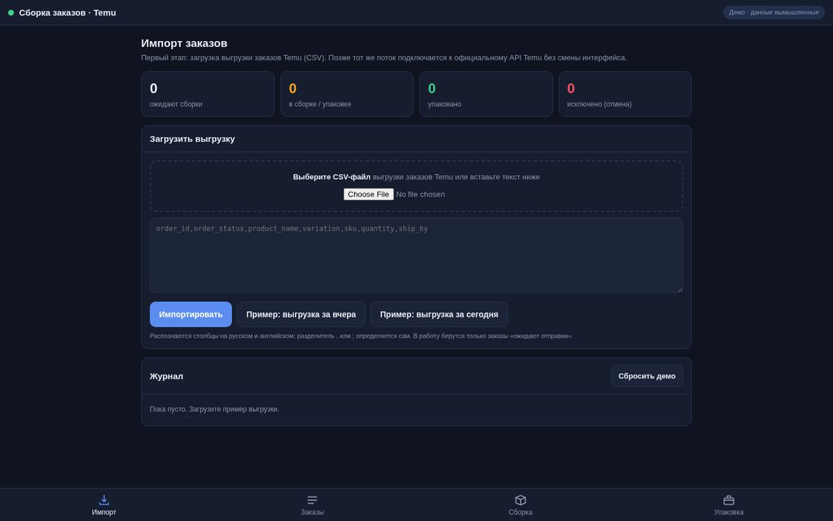Click the 'Сборка заказов · Temu' title

tap(67, 13)
